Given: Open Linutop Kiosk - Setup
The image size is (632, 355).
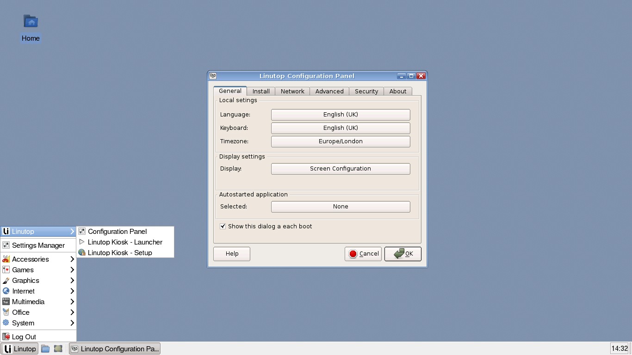Looking at the screenshot, I should pos(125,253).
